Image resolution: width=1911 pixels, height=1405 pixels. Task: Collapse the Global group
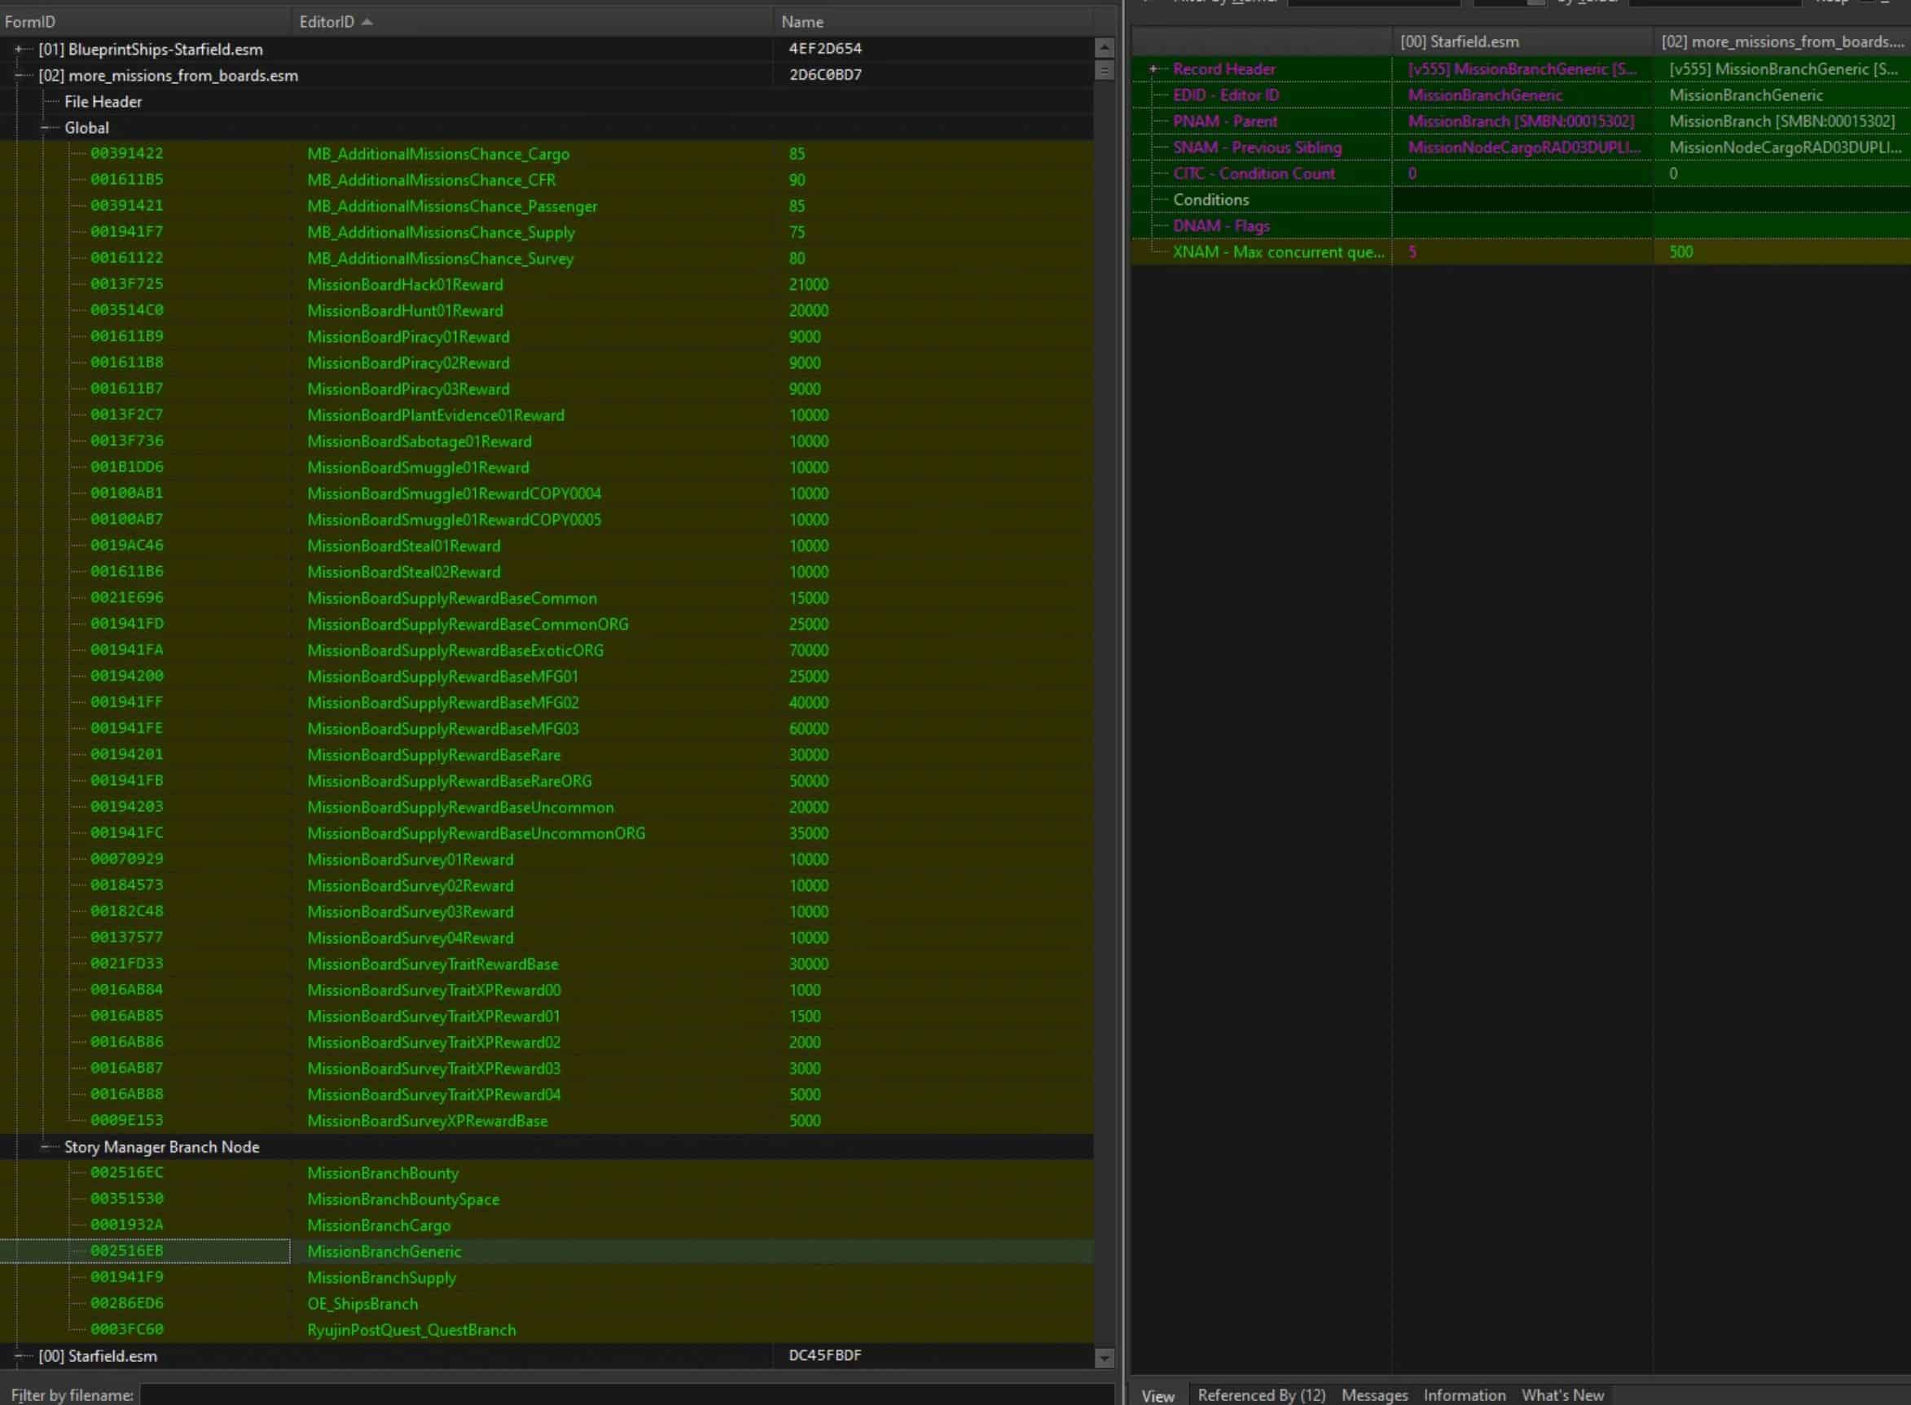point(45,128)
